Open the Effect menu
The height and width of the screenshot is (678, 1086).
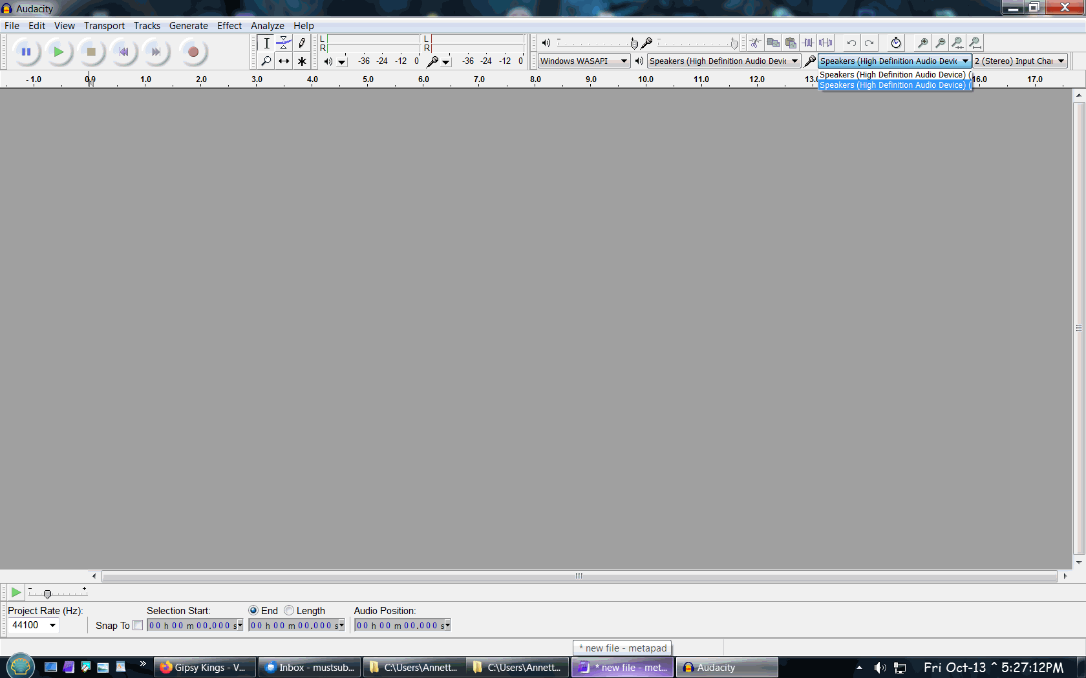(x=229, y=26)
